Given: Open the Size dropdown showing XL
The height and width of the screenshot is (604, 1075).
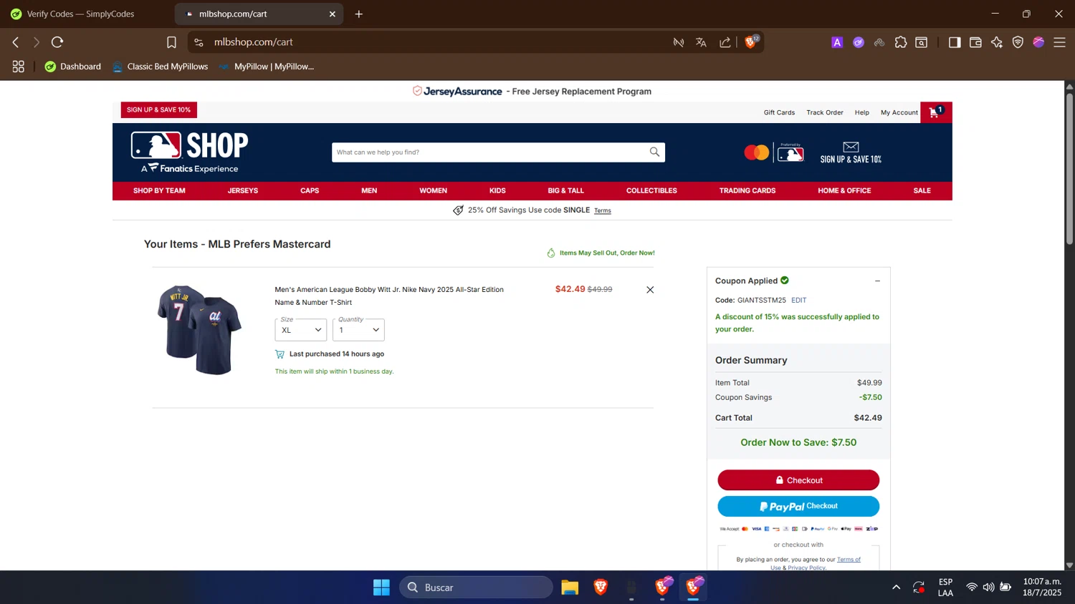Looking at the screenshot, I should [x=301, y=330].
